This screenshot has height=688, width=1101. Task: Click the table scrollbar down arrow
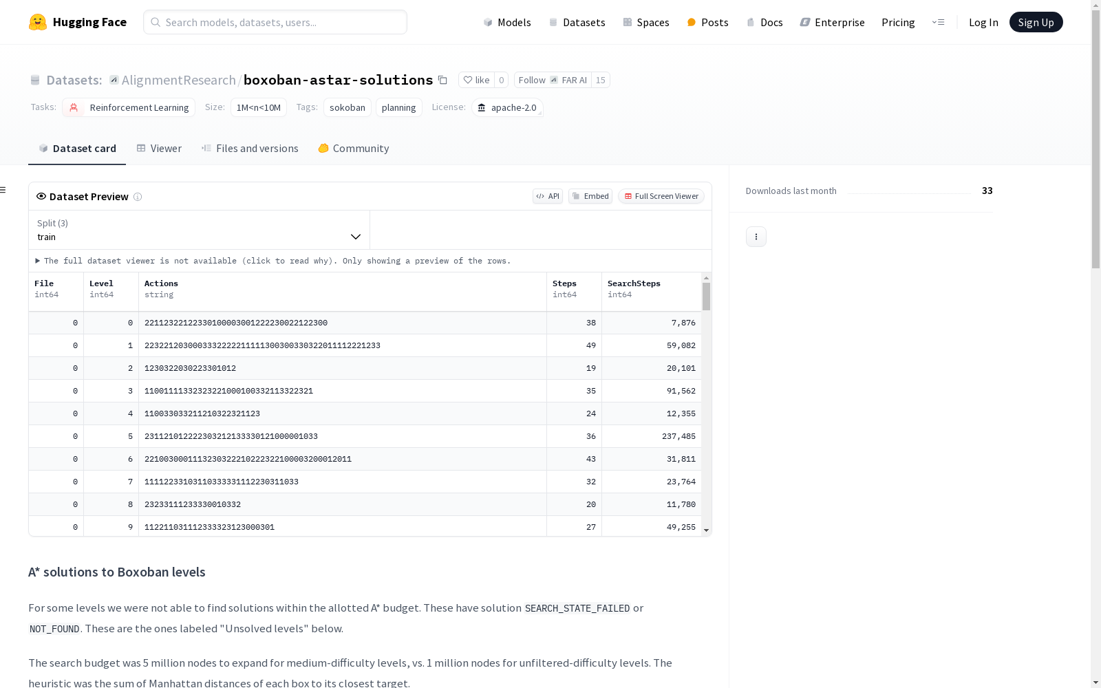706,530
